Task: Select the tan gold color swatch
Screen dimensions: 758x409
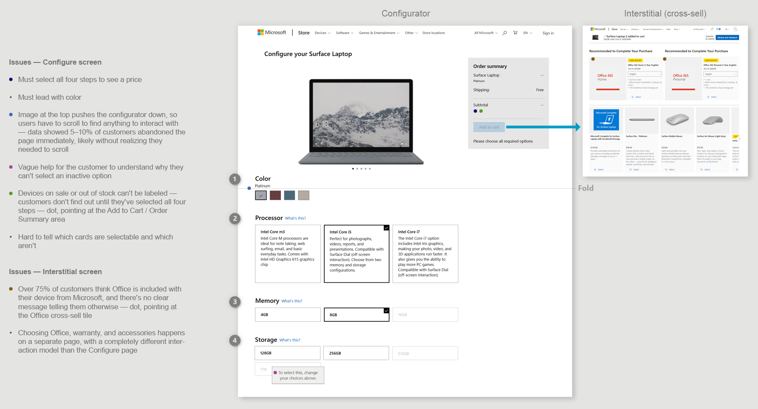Action: (x=304, y=196)
